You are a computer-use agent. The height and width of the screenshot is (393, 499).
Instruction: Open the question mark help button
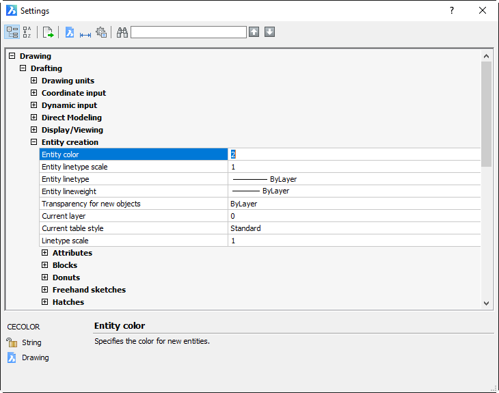(x=452, y=10)
